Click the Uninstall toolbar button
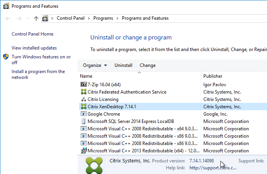 click(x=123, y=65)
